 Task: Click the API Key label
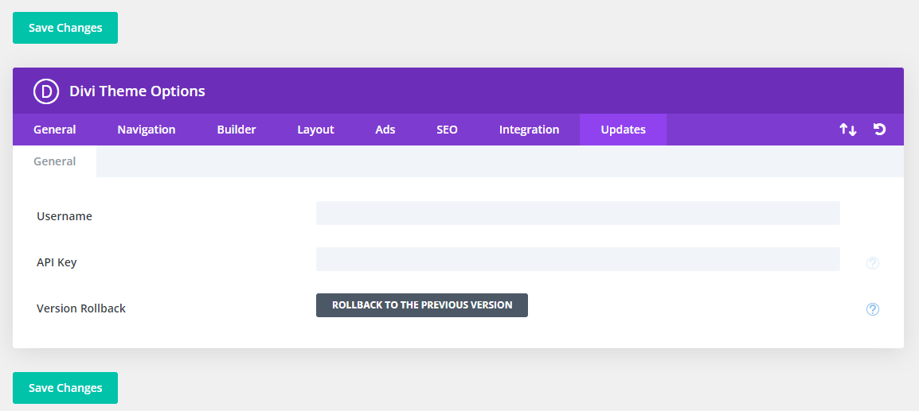(57, 262)
